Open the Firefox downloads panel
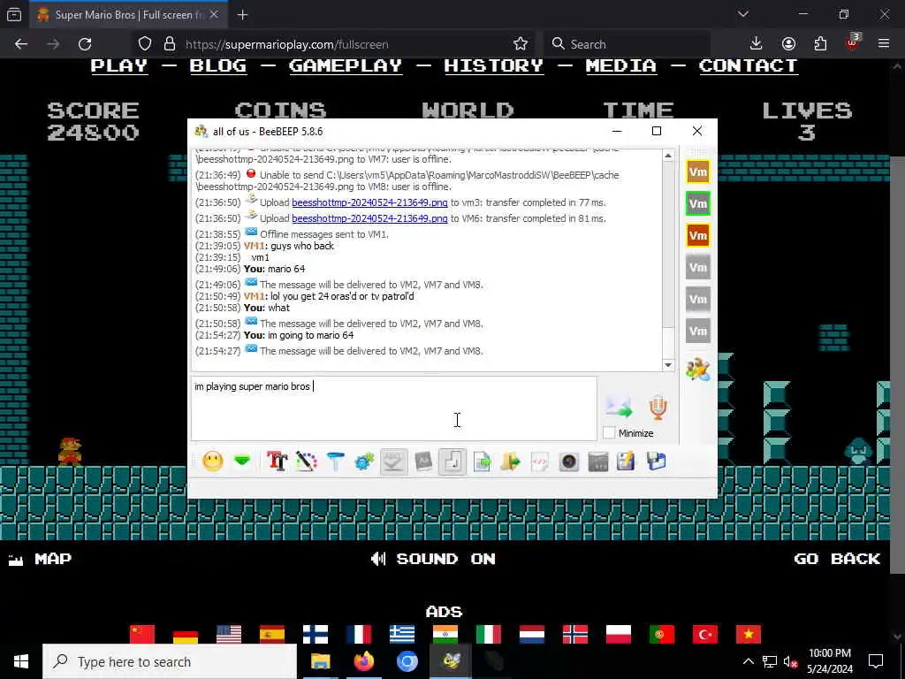The height and width of the screenshot is (679, 905). [x=757, y=44]
